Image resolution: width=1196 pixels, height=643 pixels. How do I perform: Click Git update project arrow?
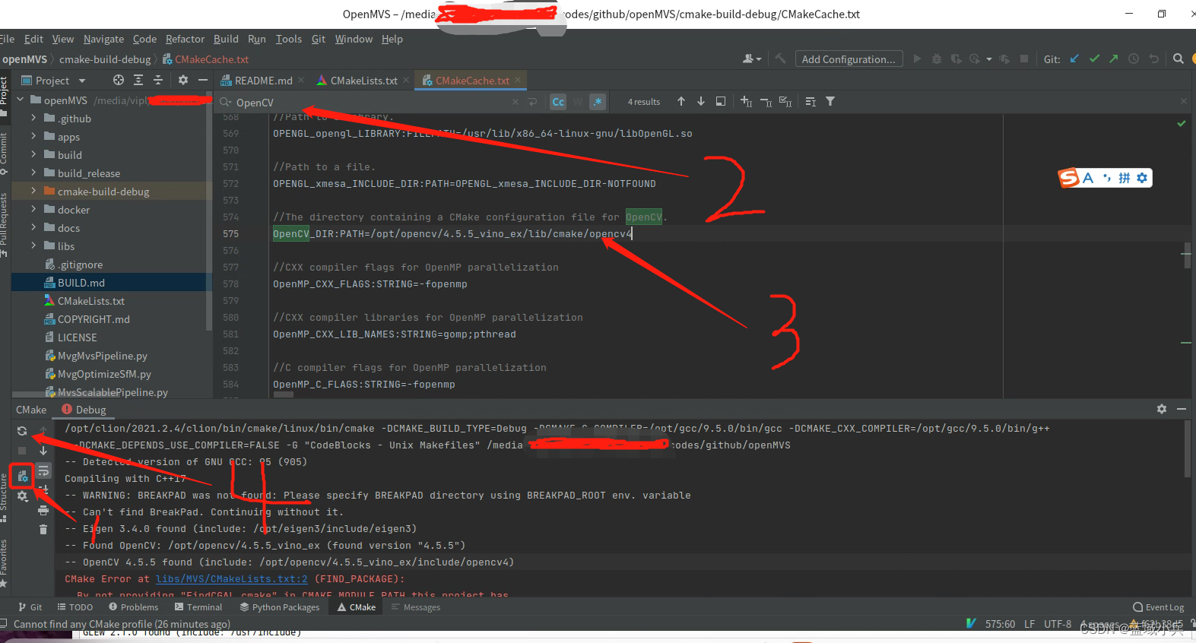(x=1074, y=59)
